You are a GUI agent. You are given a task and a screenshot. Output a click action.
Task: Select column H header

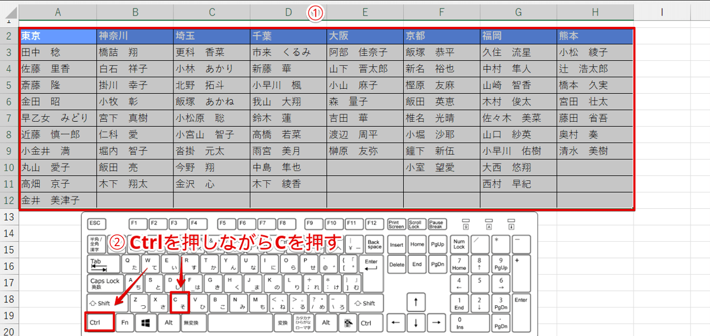tap(595, 11)
